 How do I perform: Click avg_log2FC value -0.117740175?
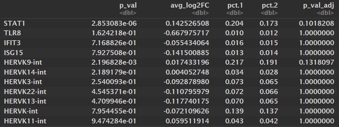186,101
